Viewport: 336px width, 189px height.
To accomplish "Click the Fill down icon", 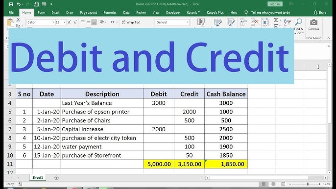I will pyautogui.click(x=276, y=26).
